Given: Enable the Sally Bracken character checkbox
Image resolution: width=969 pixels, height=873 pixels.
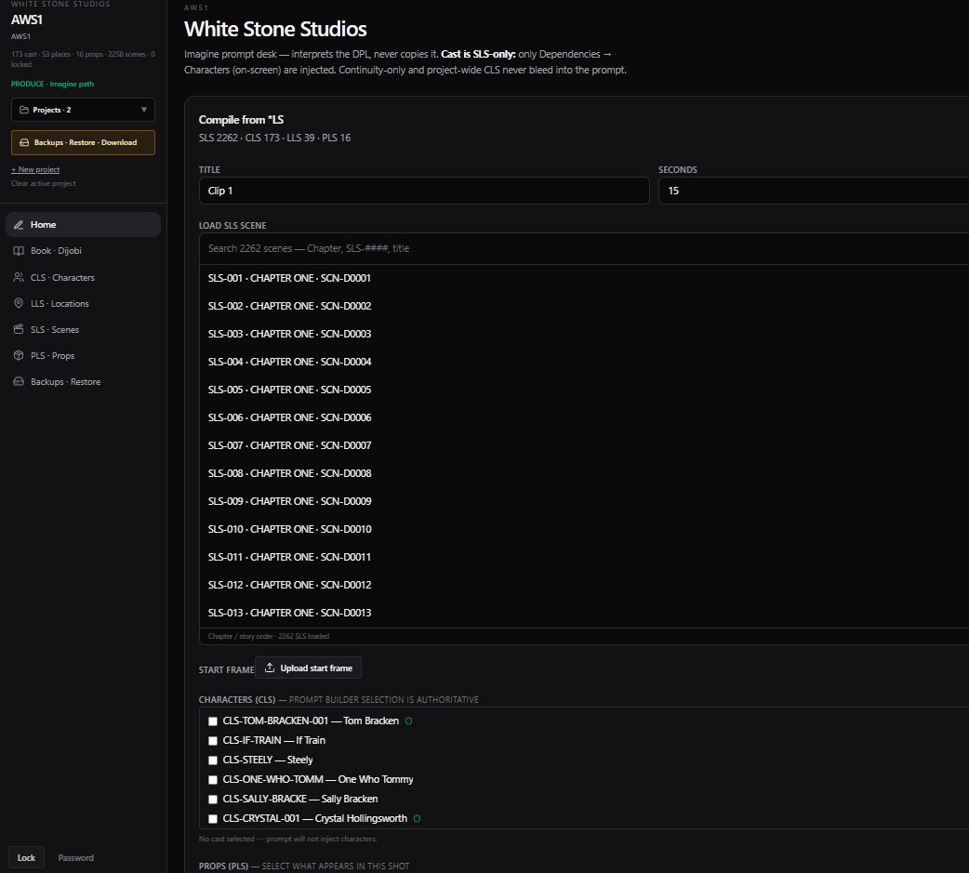Looking at the screenshot, I should (213, 800).
